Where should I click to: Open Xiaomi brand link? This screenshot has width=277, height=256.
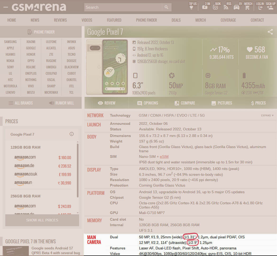click(31, 42)
